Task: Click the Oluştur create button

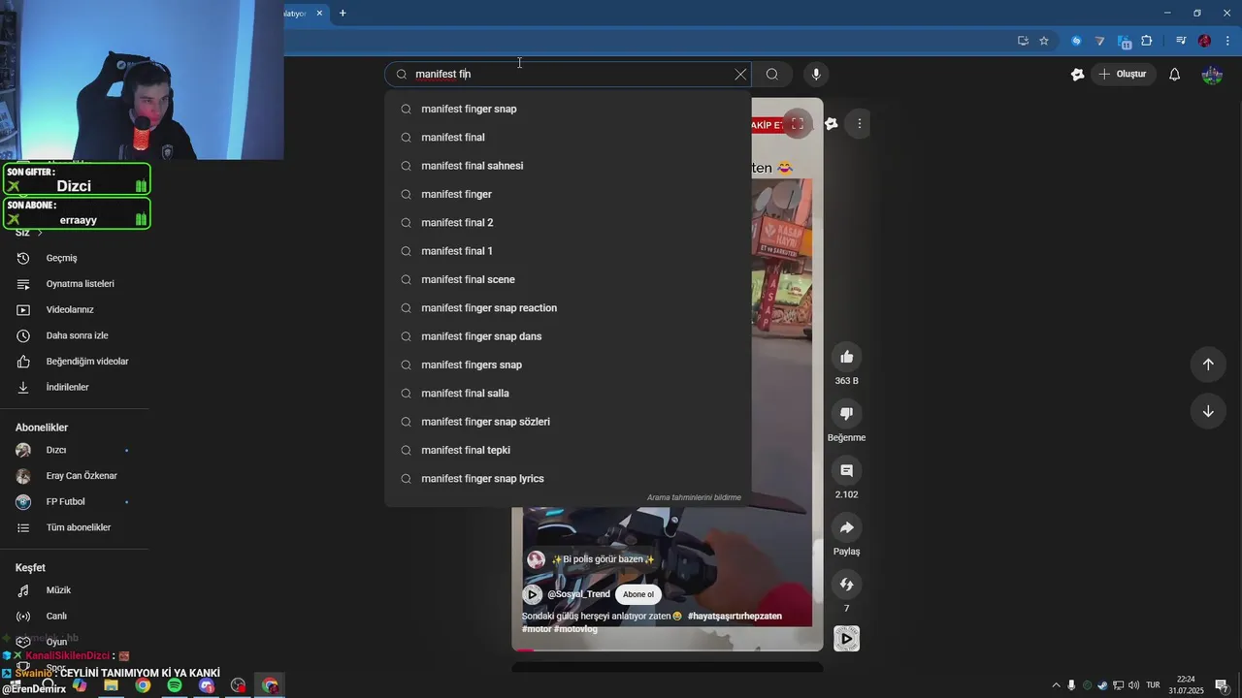Action: click(x=1123, y=74)
